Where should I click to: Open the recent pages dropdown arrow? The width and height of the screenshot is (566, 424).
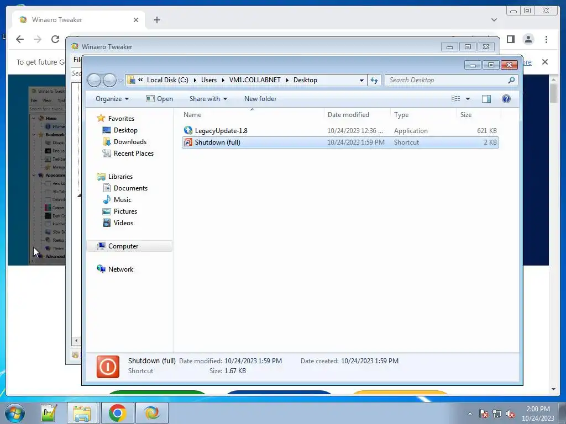[x=120, y=81]
